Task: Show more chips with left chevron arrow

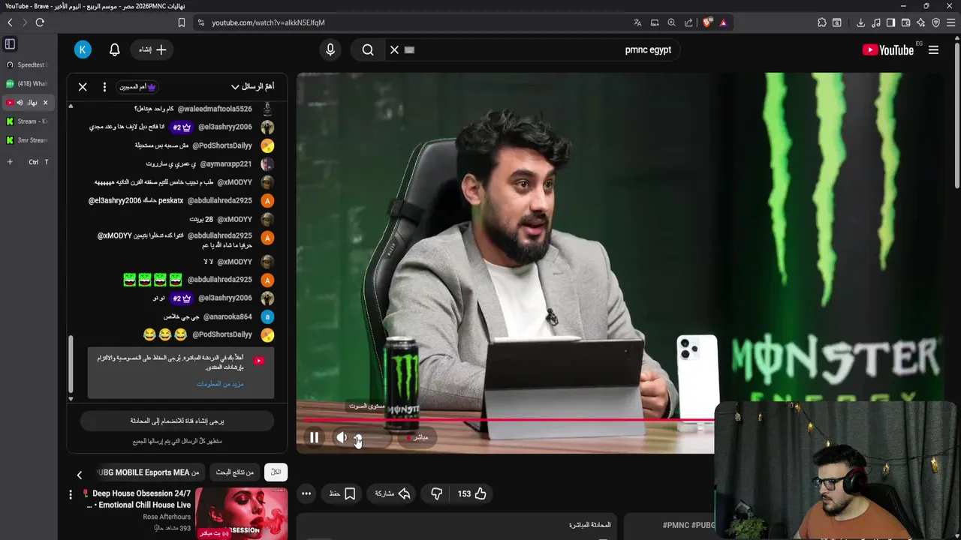Action: [80, 475]
